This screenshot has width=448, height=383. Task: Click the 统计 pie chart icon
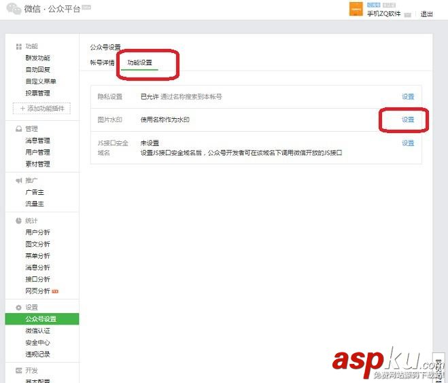point(19,221)
